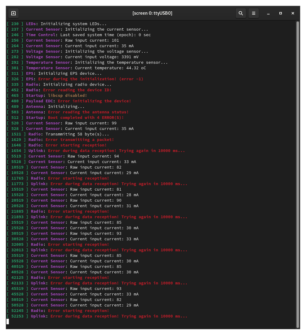Click 'Error reading the antenna status!' line
Screen dimensions: 306x335
point(68,112)
